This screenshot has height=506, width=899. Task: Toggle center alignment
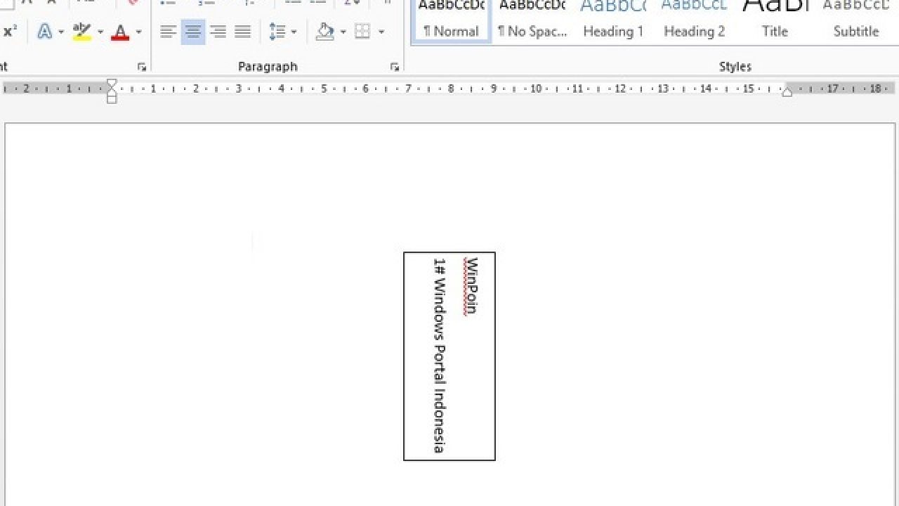point(193,32)
